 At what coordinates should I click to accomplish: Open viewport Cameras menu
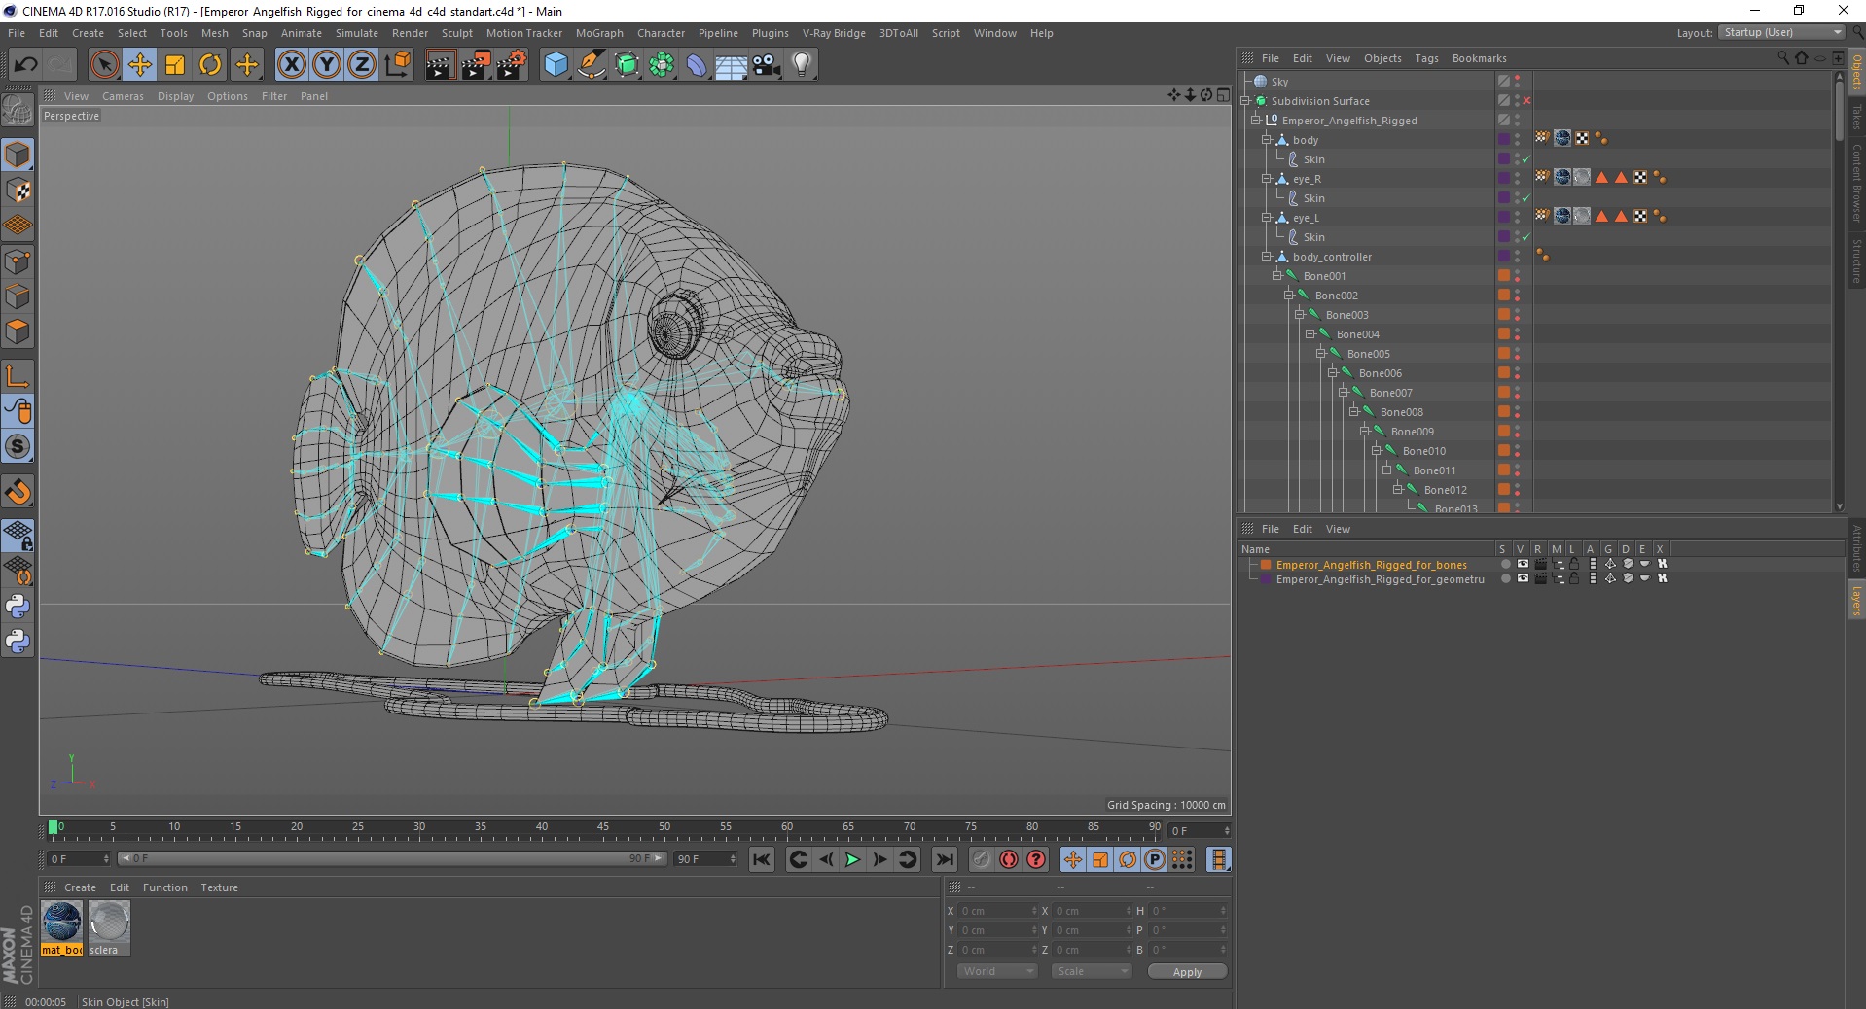tap(123, 96)
